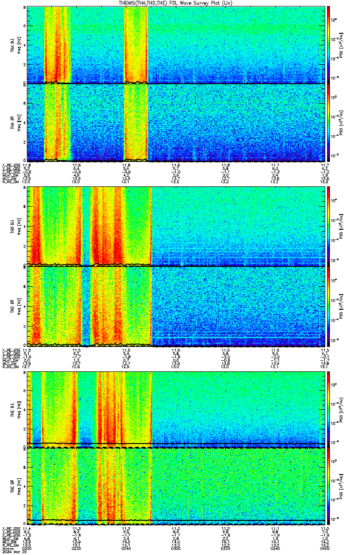Click the 0340 time tick label

tap(275, 548)
